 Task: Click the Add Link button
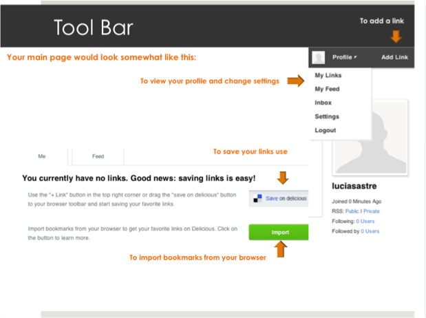pos(394,57)
